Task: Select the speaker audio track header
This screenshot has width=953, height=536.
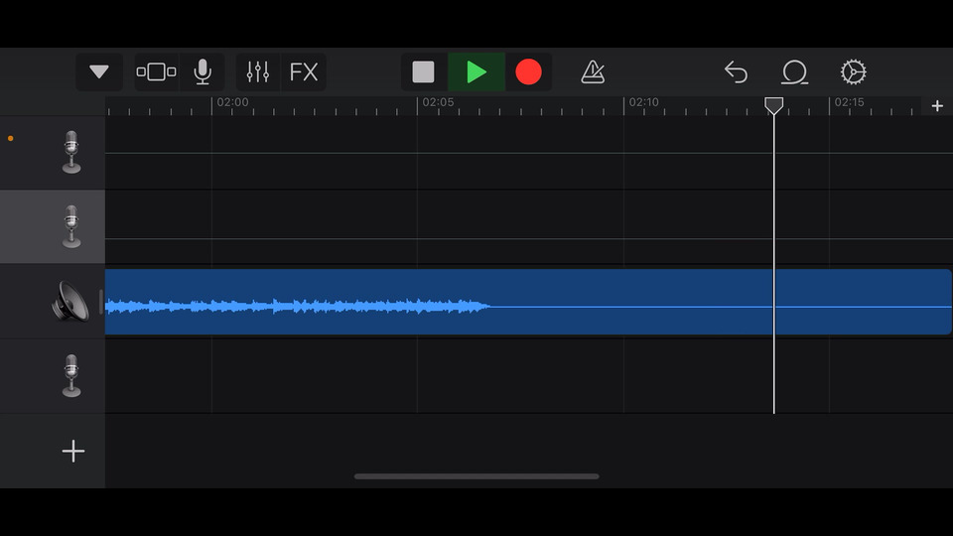Action: (70, 301)
